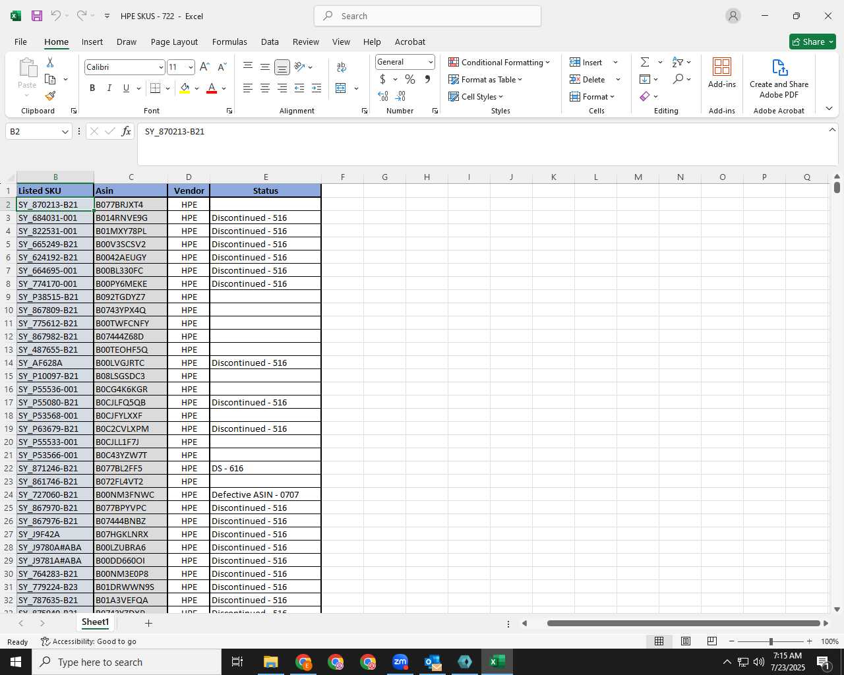
Task: Open the Name Box dropdown arrow
Action: [65, 132]
